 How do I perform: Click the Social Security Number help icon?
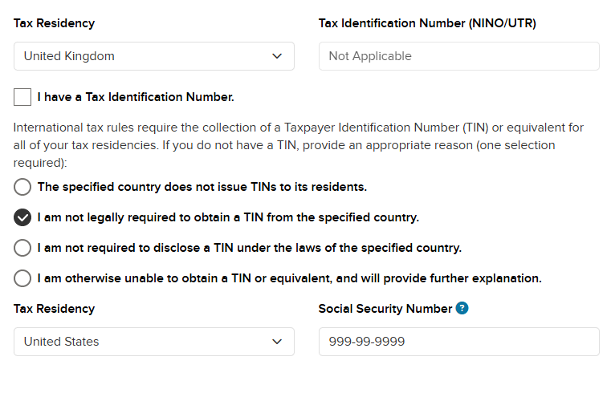tap(462, 309)
